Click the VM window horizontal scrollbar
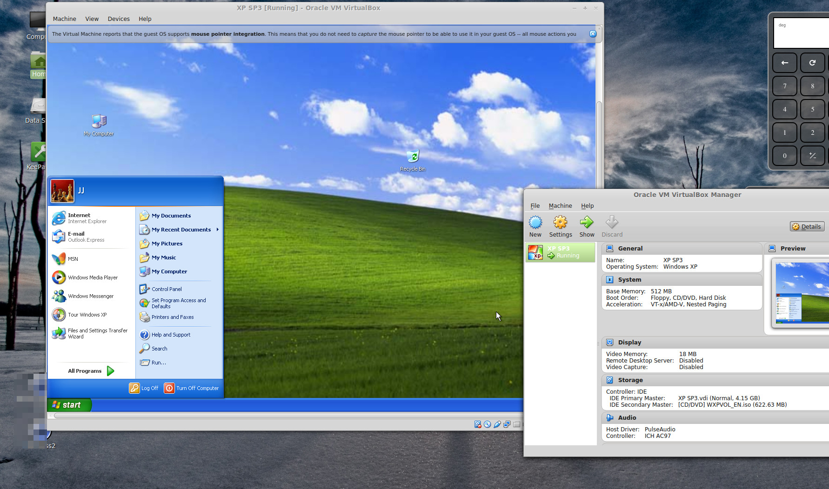829x489 pixels. [279, 416]
